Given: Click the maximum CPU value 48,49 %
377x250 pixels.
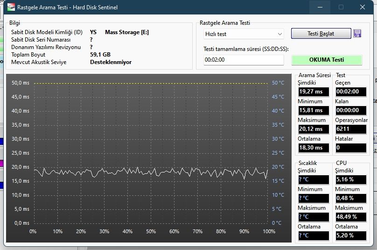Looking at the screenshot, I should point(351,217).
